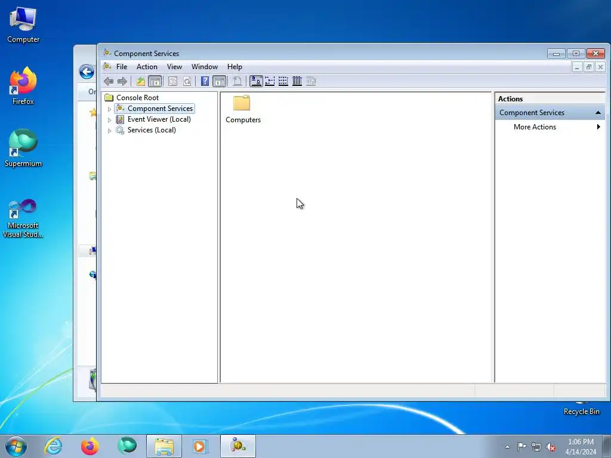Click the Back arrow in the MMC toolbar
This screenshot has width=611, height=458.
109,81
